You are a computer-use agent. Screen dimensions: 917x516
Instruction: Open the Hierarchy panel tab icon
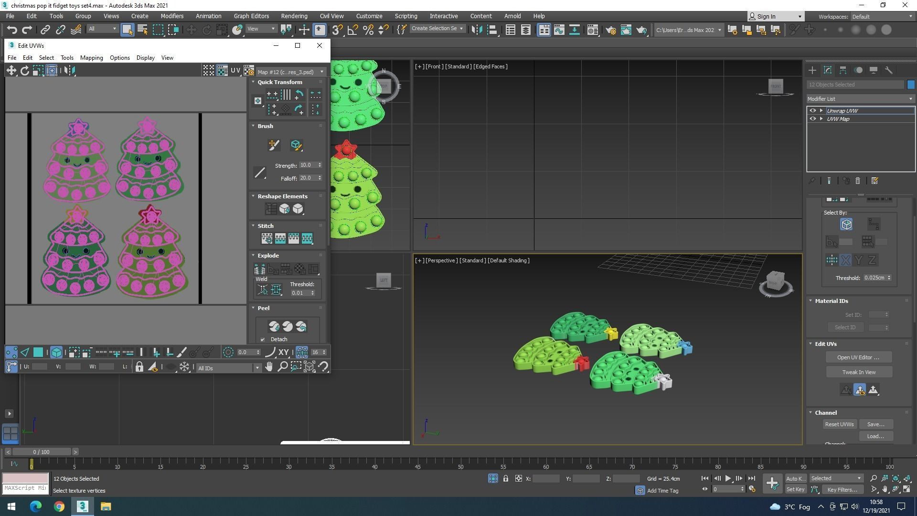[x=843, y=70]
